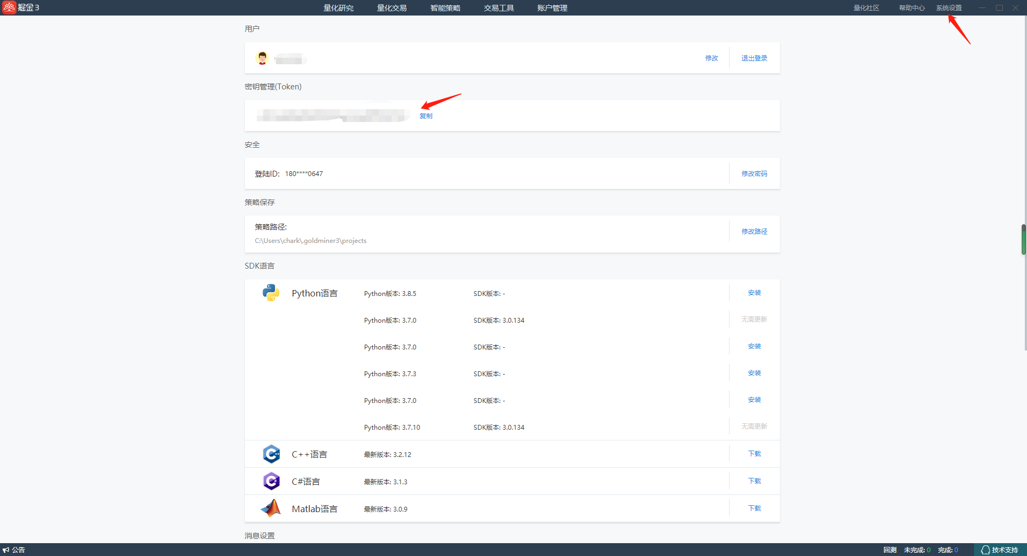This screenshot has height=556, width=1027.
Task: Open the 账户管理 menu
Action: pyautogui.click(x=553, y=8)
